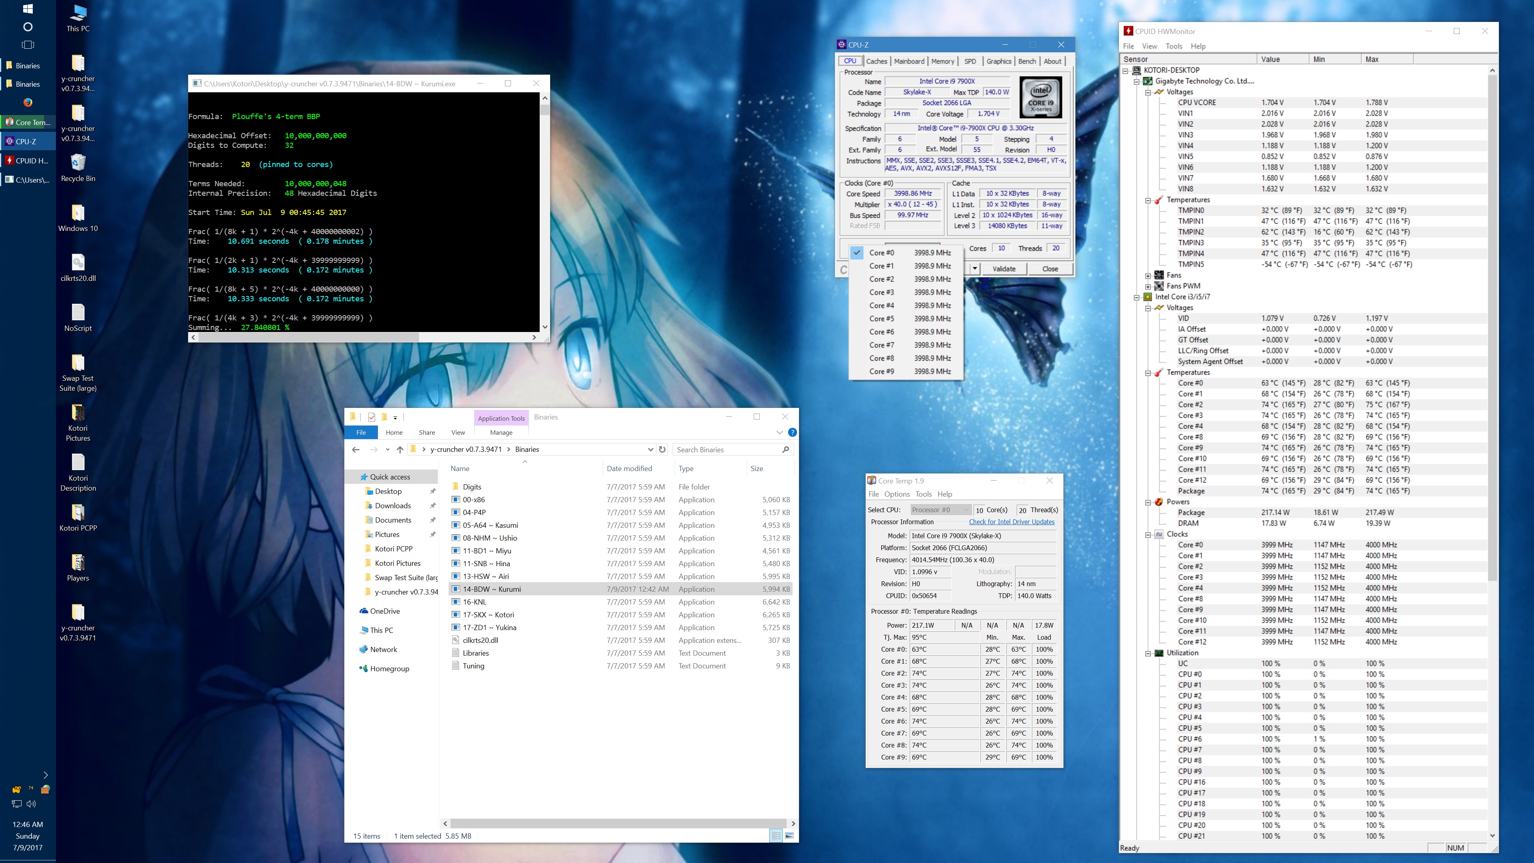
Task: Click the refresh icon in Explorer address bar
Action: 662,449
